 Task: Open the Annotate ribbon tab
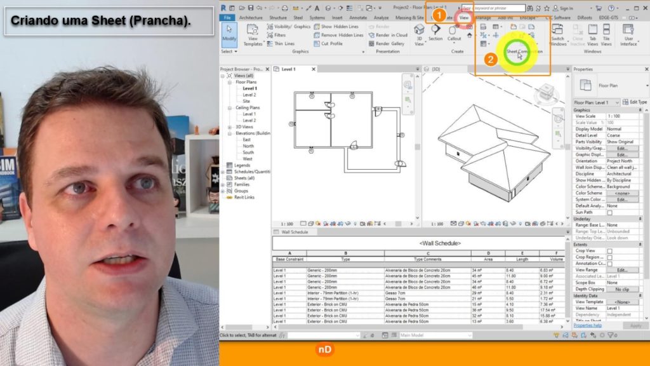(x=358, y=18)
